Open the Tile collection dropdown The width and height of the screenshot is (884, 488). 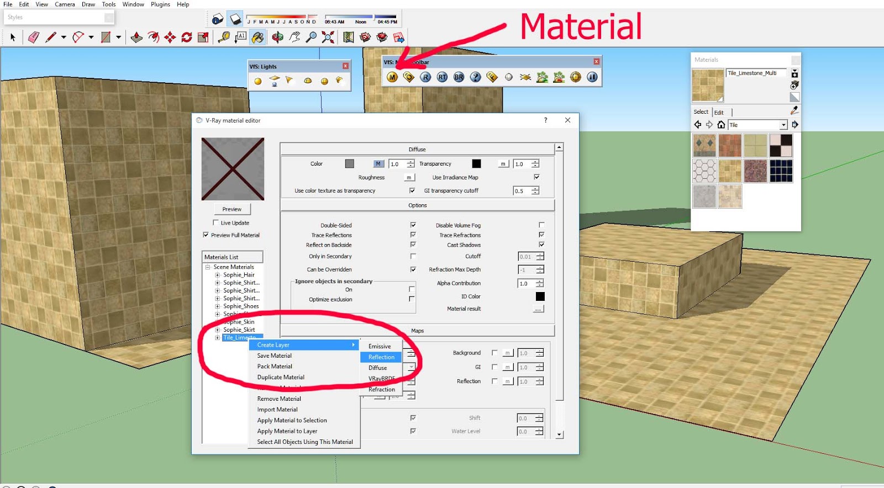click(783, 125)
